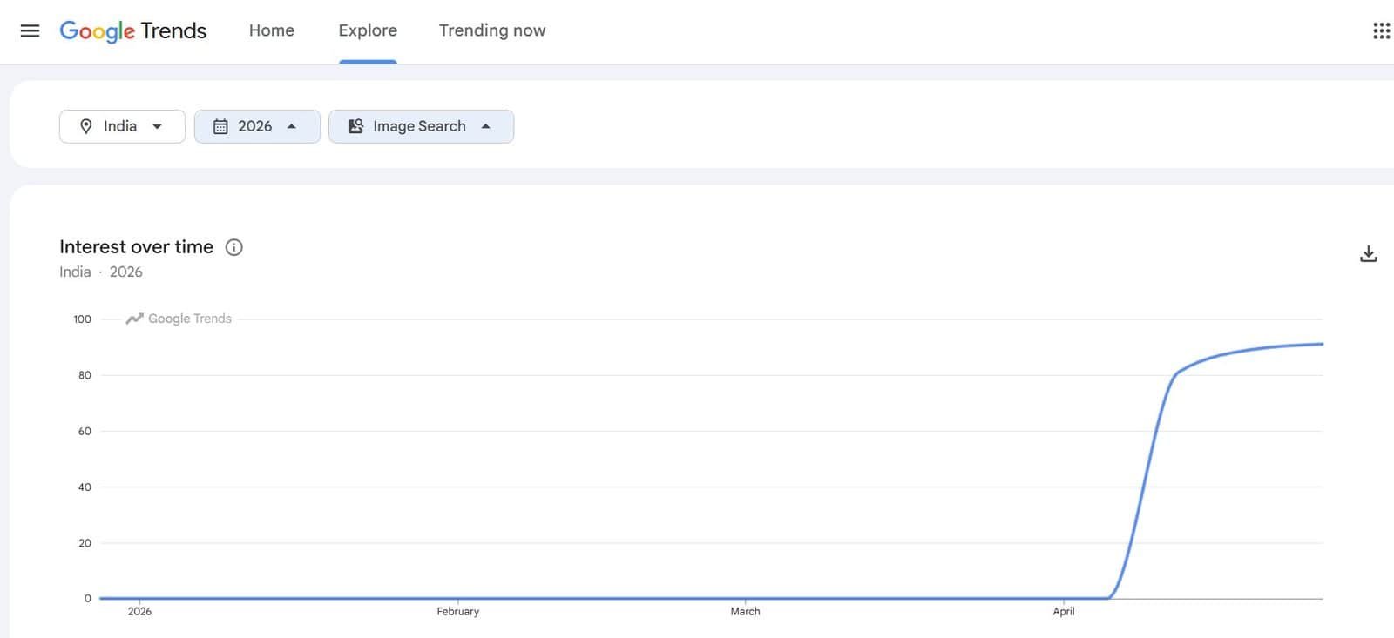Switch to the Explore tab
This screenshot has height=638, width=1394.
pyautogui.click(x=368, y=30)
